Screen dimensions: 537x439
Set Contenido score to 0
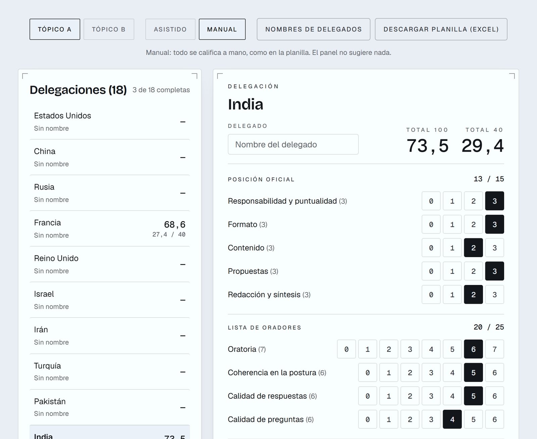[x=431, y=248]
